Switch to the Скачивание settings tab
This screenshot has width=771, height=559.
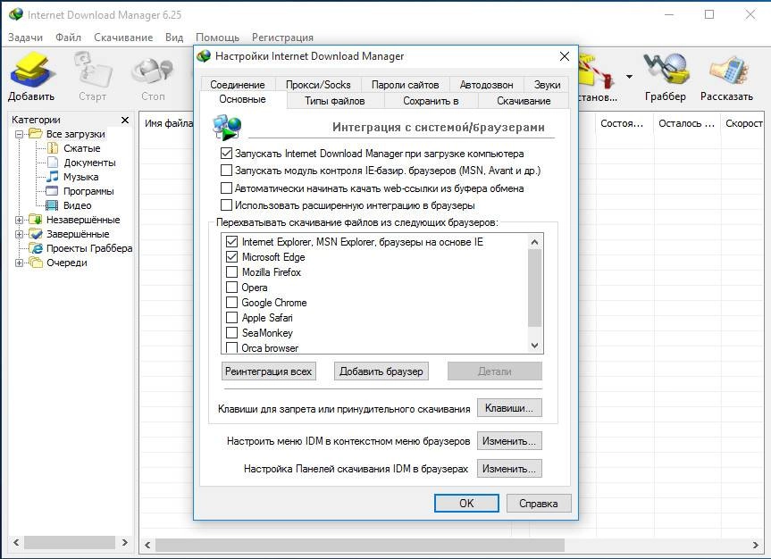pyautogui.click(x=524, y=101)
